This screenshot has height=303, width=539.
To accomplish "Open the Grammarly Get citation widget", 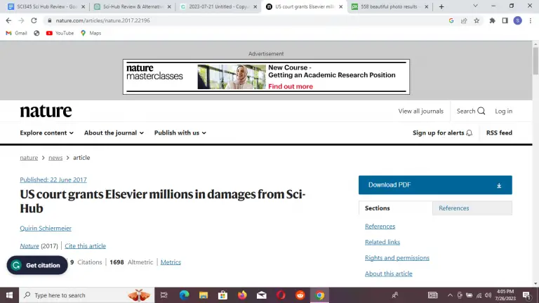I will (x=37, y=266).
